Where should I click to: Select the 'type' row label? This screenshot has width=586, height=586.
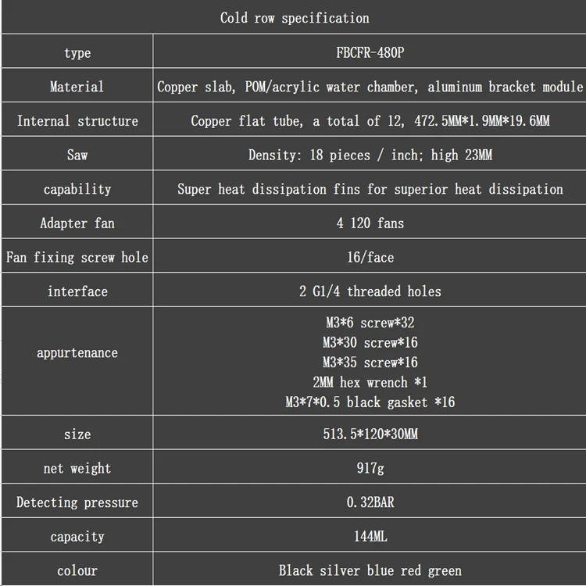pos(77,52)
